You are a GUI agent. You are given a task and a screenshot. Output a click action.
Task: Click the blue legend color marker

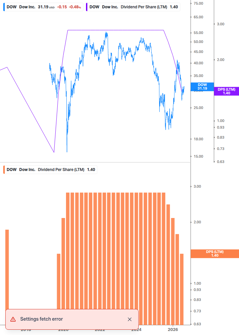(4, 7)
